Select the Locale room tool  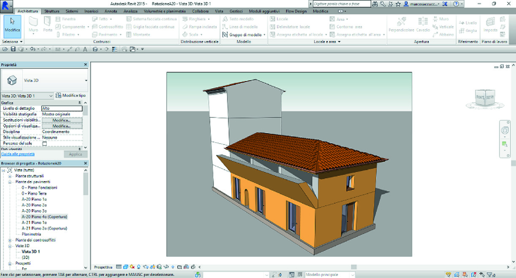pyautogui.click(x=279, y=19)
